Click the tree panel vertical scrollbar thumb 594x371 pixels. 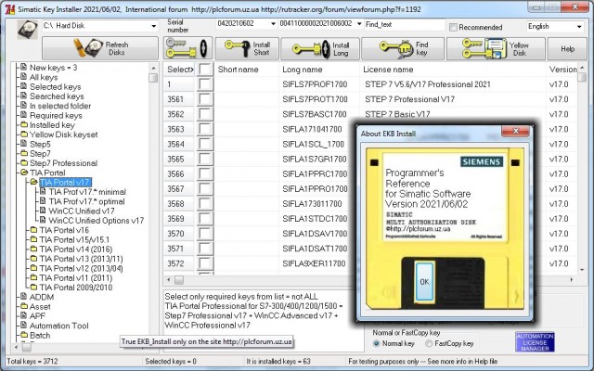click(153, 78)
